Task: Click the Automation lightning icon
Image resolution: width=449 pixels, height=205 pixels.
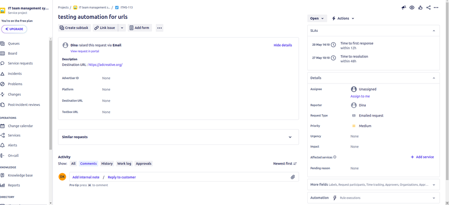Action: 334,198
